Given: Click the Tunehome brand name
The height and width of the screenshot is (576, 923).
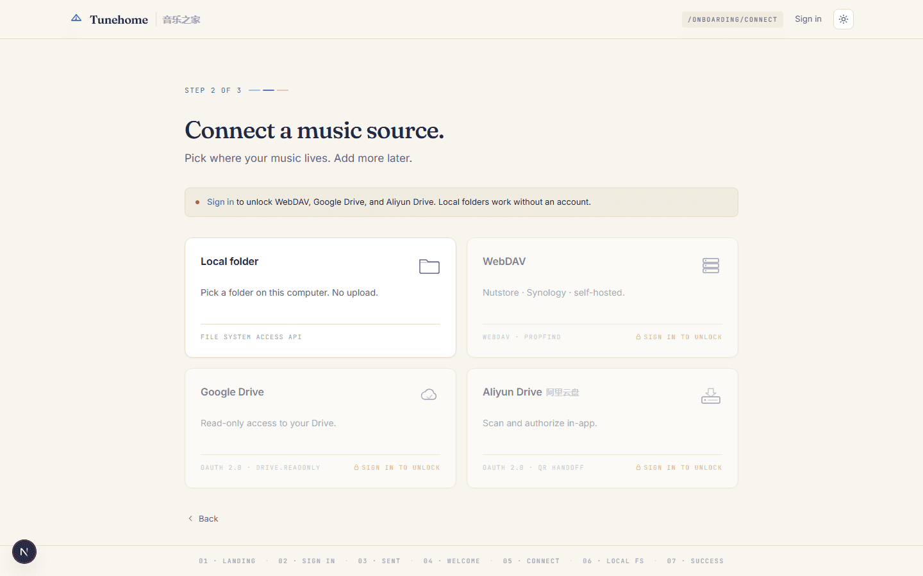Looking at the screenshot, I should click(x=119, y=19).
